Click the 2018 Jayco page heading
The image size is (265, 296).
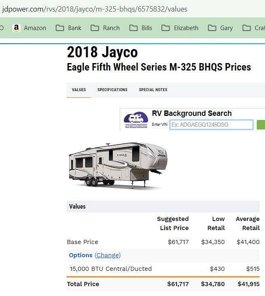pyautogui.click(x=102, y=52)
